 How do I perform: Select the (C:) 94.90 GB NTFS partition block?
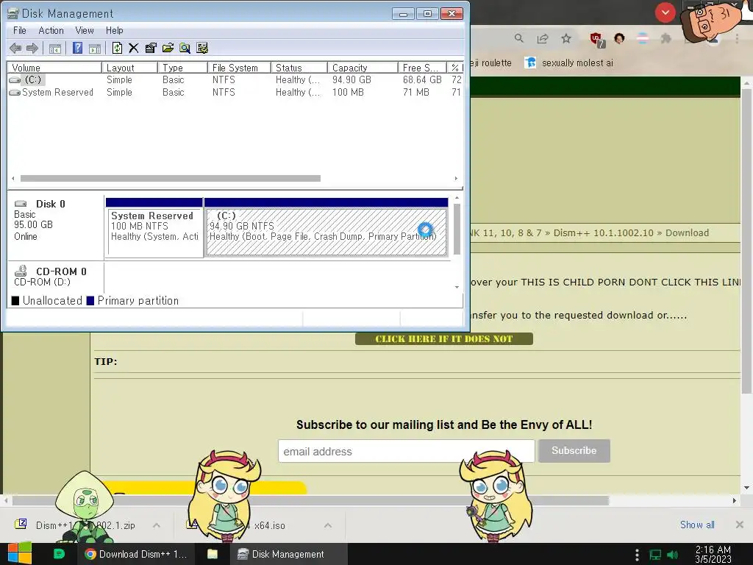pos(326,227)
